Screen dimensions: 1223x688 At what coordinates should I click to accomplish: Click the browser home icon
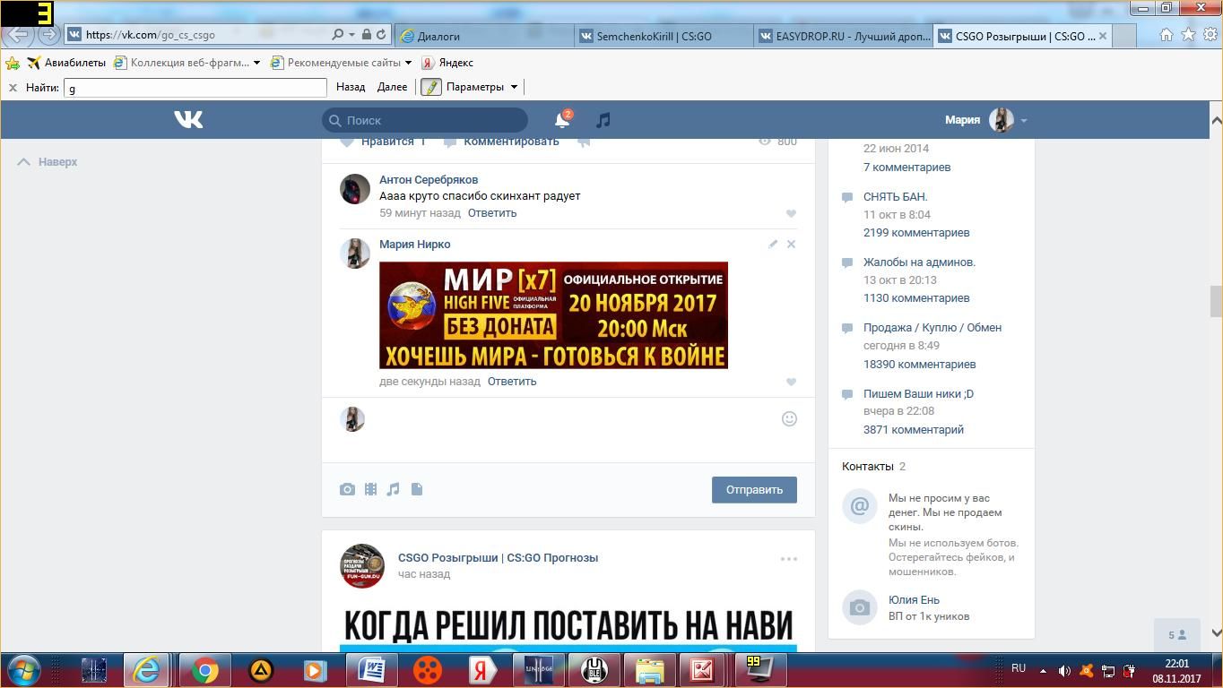(x=1167, y=35)
